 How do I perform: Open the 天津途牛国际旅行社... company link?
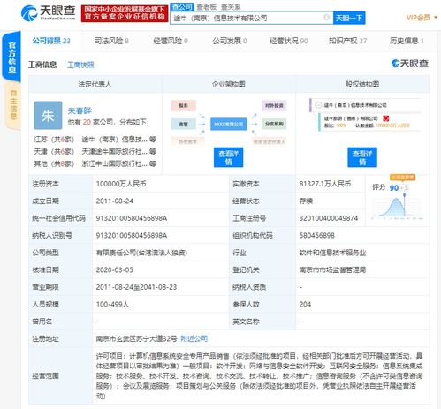tap(115, 151)
